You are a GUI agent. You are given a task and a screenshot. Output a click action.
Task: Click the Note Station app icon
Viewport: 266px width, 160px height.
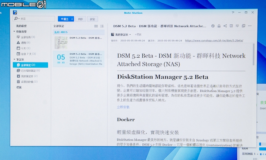[15, 13]
